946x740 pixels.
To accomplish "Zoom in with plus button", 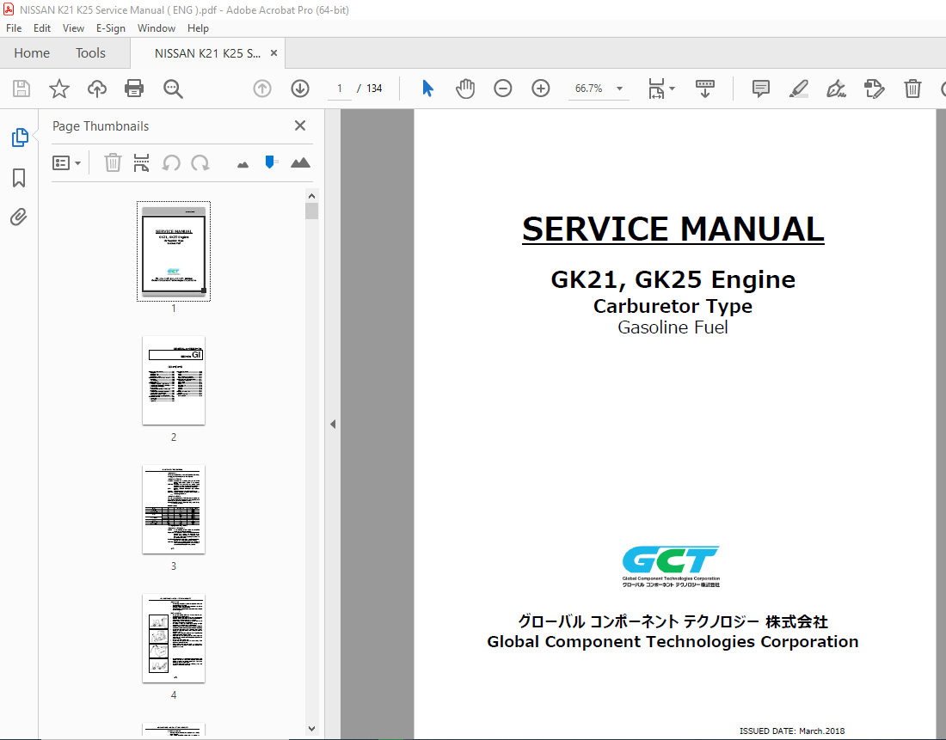I will tap(541, 89).
